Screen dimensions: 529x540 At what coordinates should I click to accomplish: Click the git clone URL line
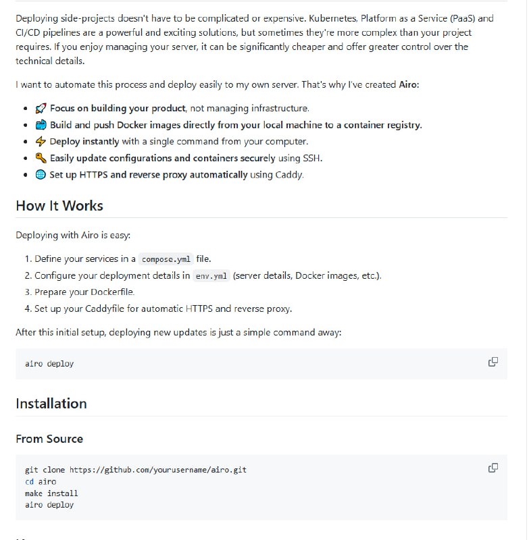click(x=136, y=470)
